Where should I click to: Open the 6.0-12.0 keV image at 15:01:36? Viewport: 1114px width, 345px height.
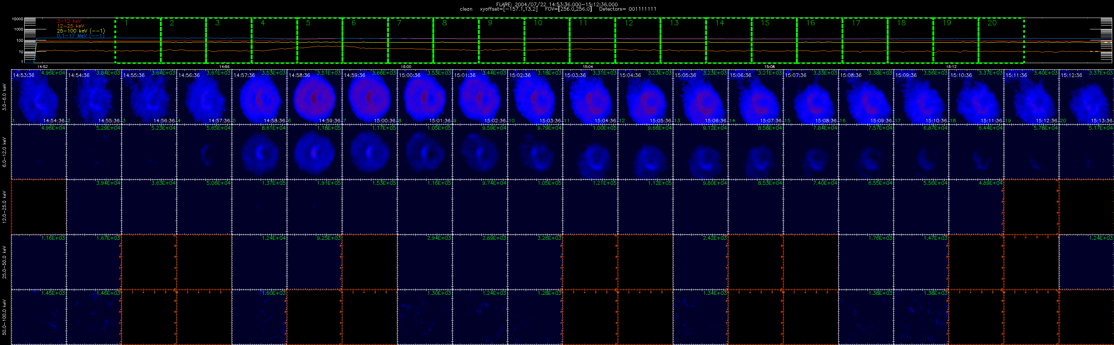click(x=480, y=152)
